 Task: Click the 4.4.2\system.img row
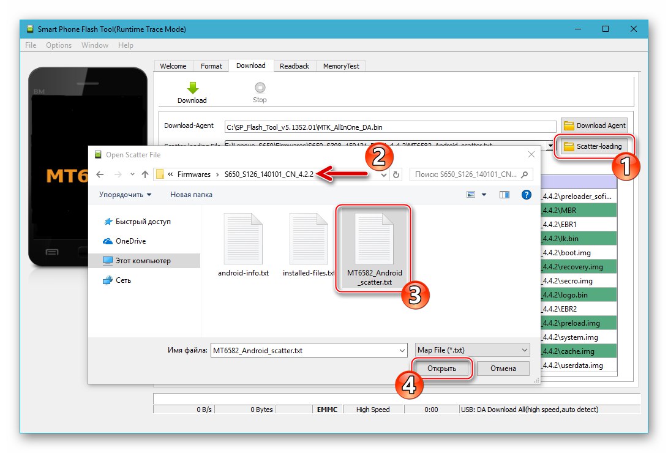click(x=579, y=337)
